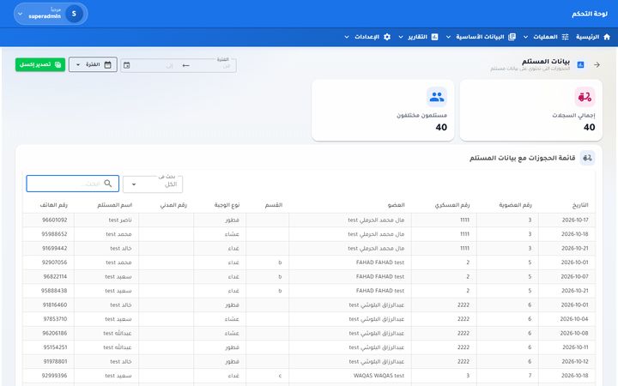Click the date range من field

[x=213, y=65]
